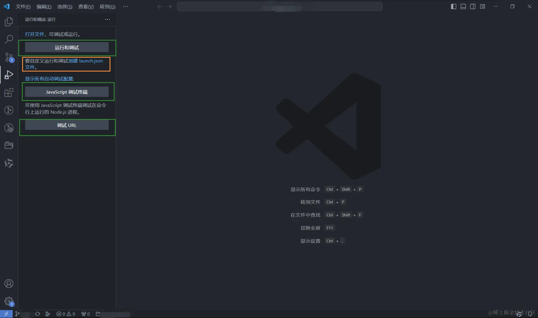The width and height of the screenshot is (538, 318).
Task: Open the 查看(V) menu
Action: click(x=86, y=6)
